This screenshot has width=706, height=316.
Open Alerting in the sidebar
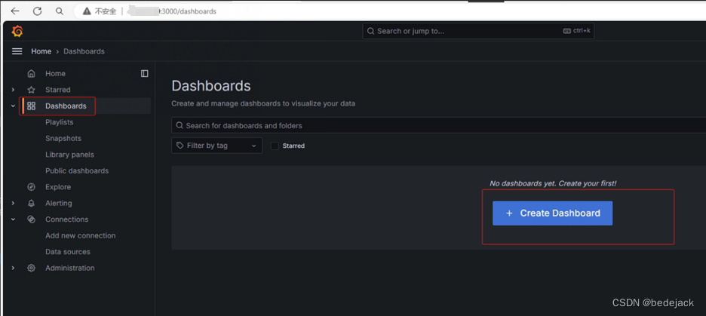(59, 203)
